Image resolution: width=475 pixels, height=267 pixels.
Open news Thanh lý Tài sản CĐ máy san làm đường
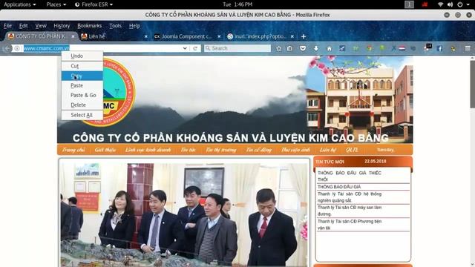(x=350, y=211)
